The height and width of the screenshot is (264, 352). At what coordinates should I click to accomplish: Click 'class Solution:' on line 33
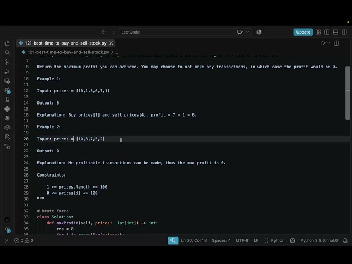55,217
